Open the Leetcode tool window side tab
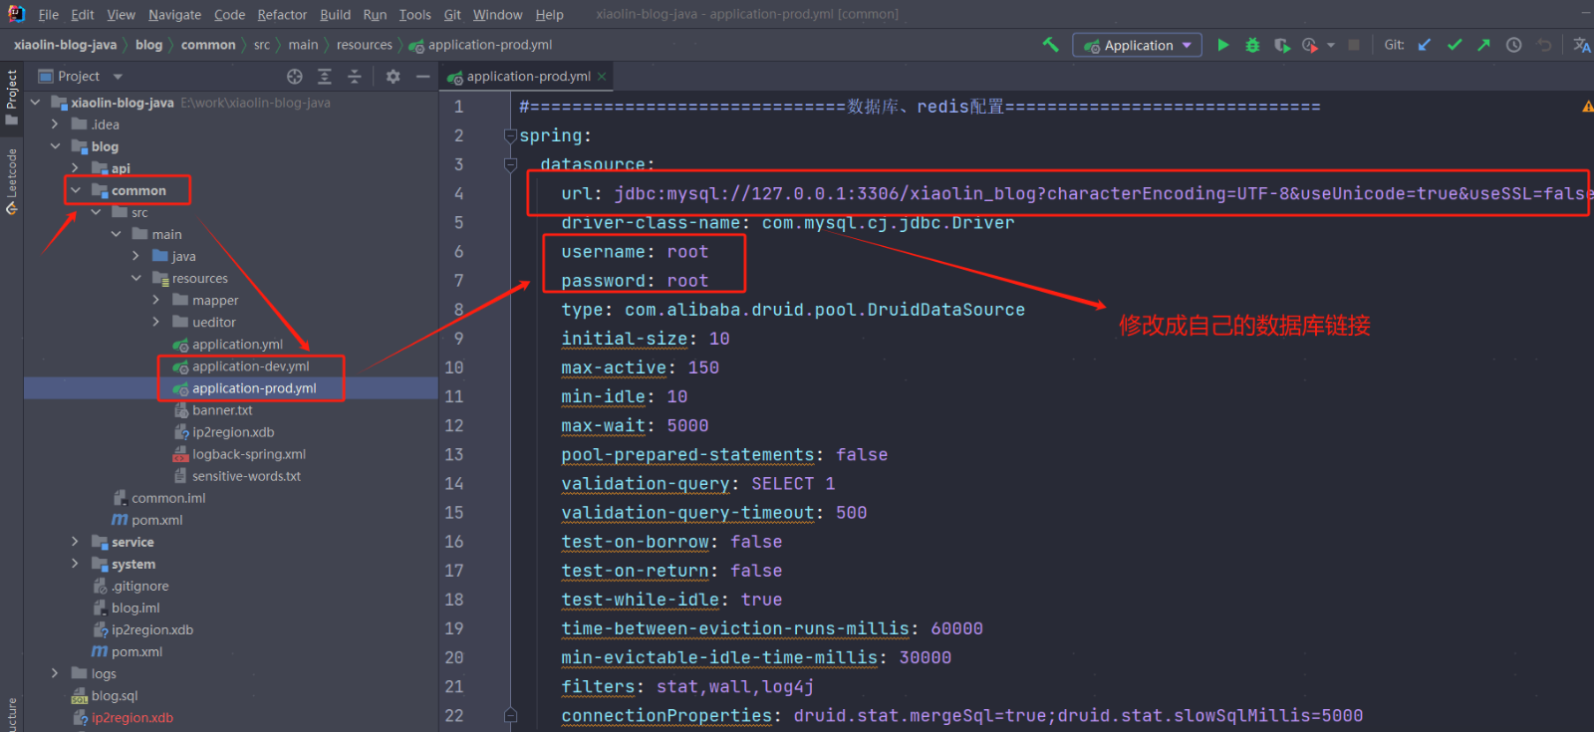 tap(12, 181)
